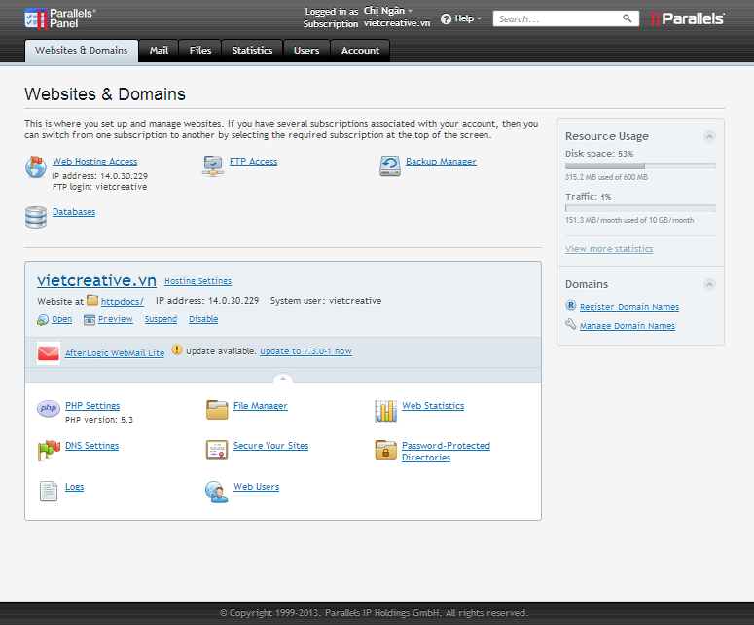Switch to the Mail tab
754x625 pixels.
[x=159, y=51]
